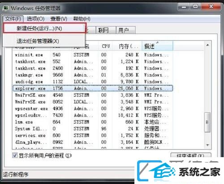
Task: Select the taskmgr.exe process row
Action: pyautogui.click(x=93, y=75)
